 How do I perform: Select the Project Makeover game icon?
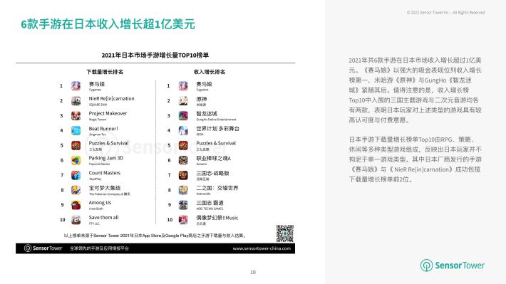pyautogui.click(x=76, y=116)
